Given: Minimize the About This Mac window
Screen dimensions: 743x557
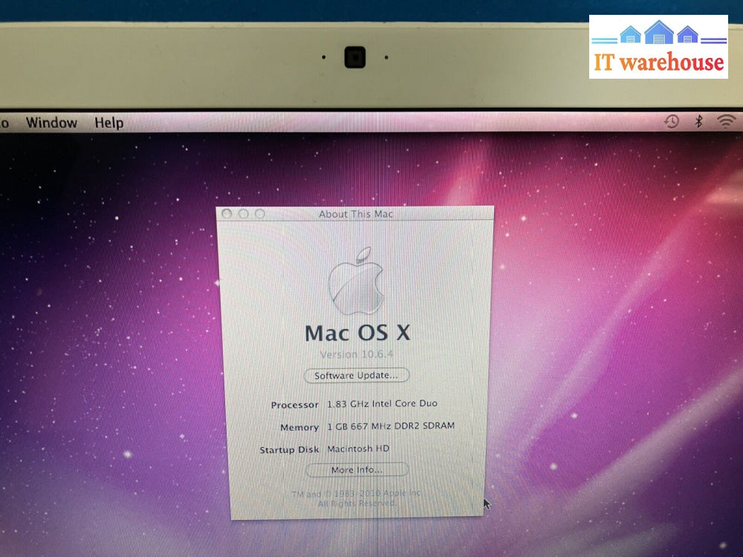Looking at the screenshot, I should coord(243,214).
